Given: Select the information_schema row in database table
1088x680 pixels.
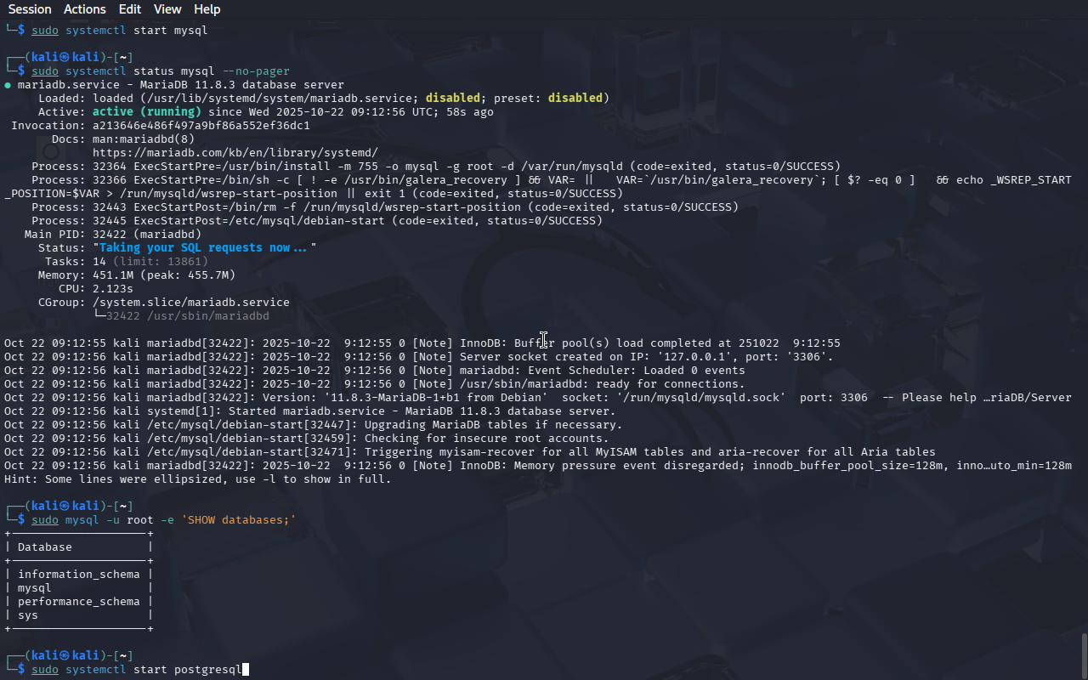Looking at the screenshot, I should 78,574.
